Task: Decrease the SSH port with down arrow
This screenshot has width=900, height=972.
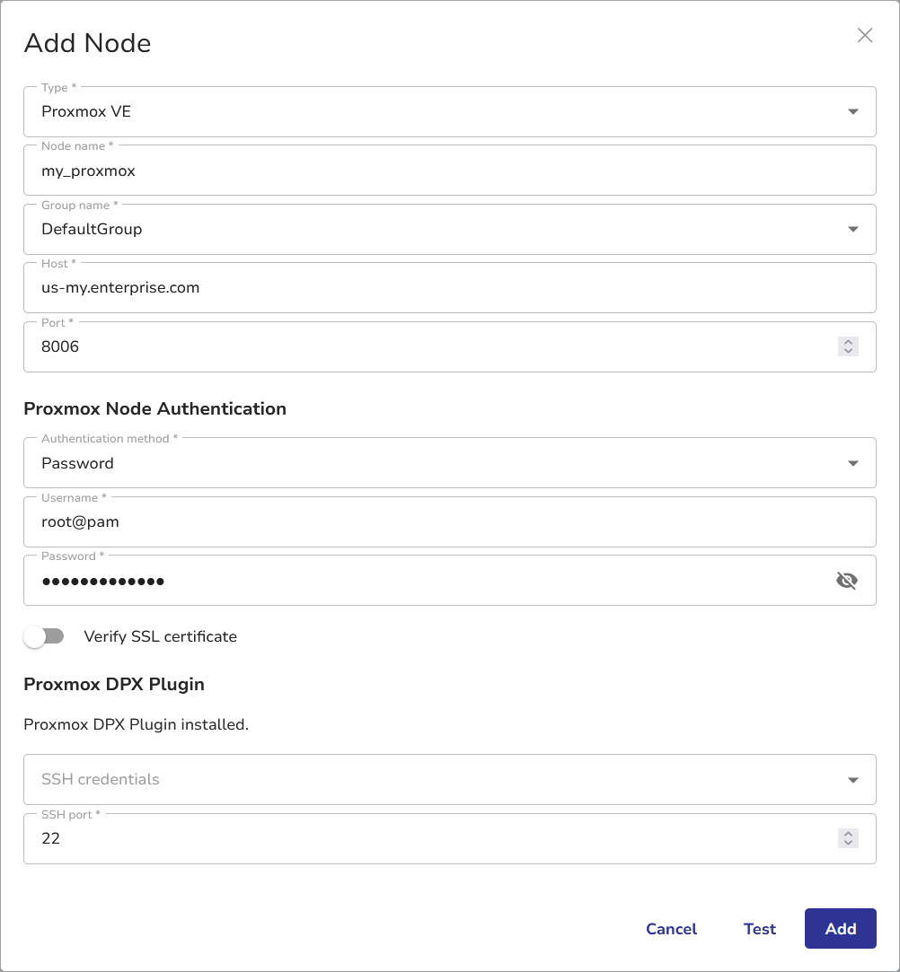Action: (x=848, y=843)
